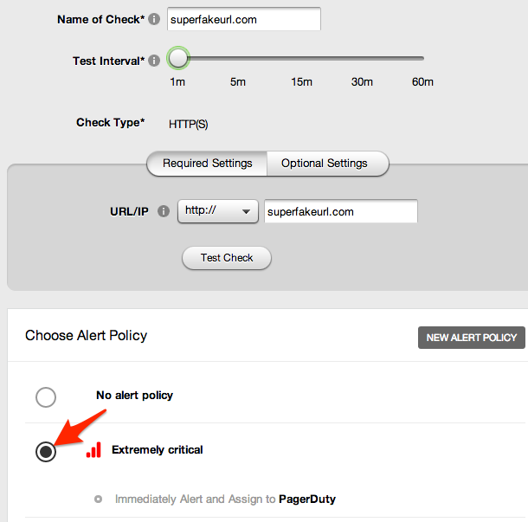Viewport: 528px width, 522px height.
Task: Click info icon beside Test Interval
Action: point(154,61)
